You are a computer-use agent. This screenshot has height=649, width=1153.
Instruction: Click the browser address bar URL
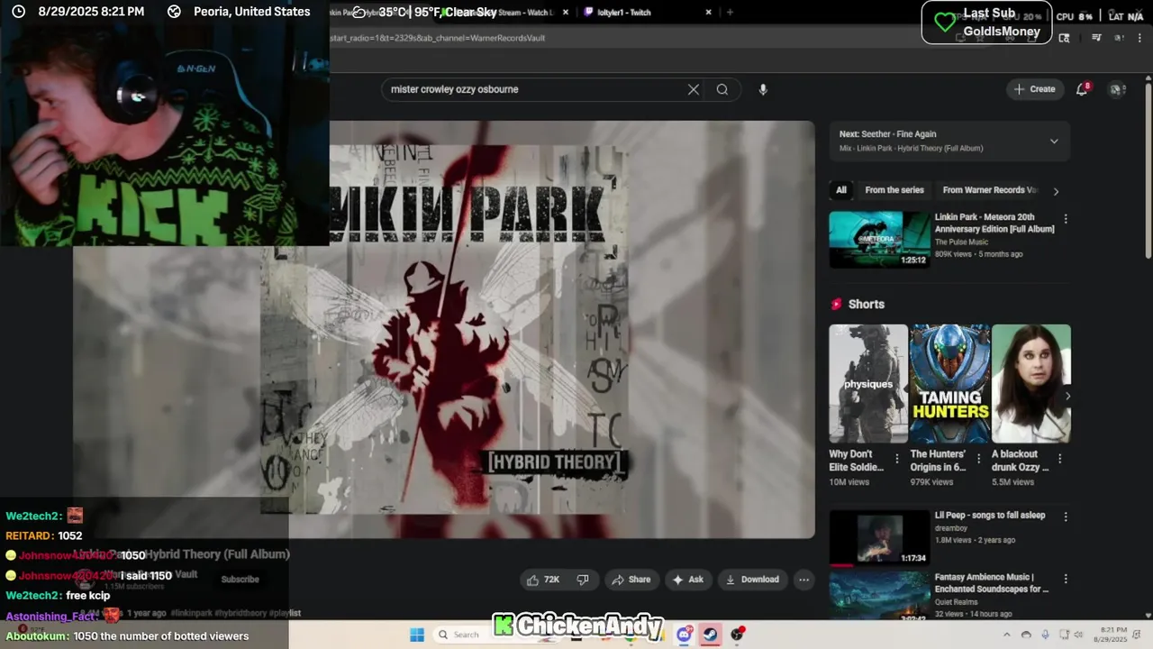coord(438,38)
